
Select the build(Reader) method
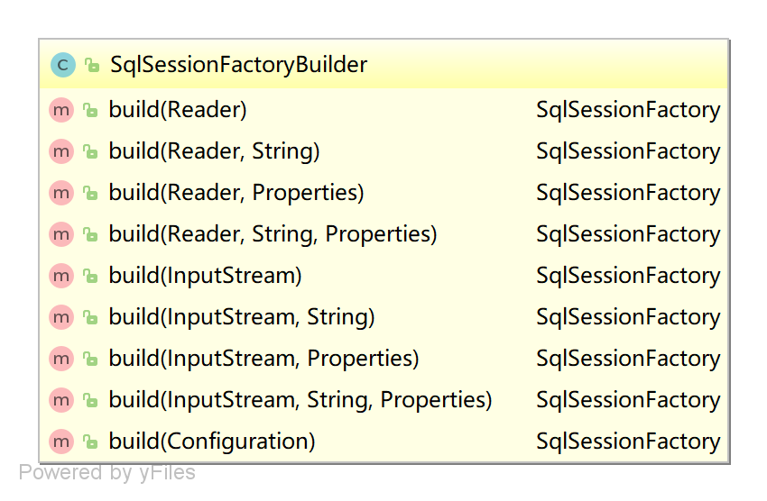pos(178,111)
